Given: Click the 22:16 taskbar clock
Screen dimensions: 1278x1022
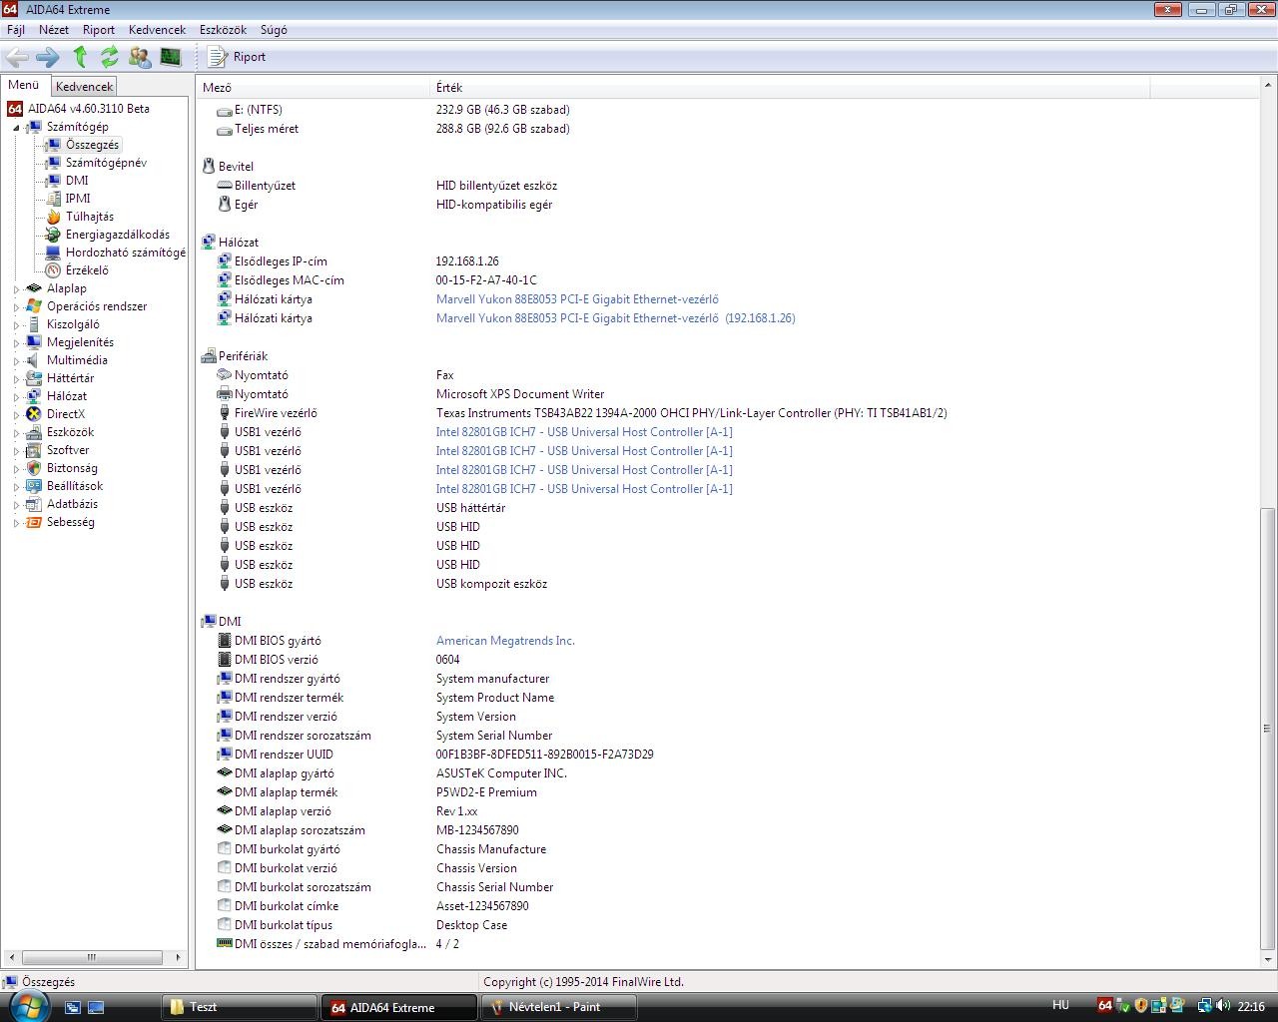Looking at the screenshot, I should 1251,1007.
